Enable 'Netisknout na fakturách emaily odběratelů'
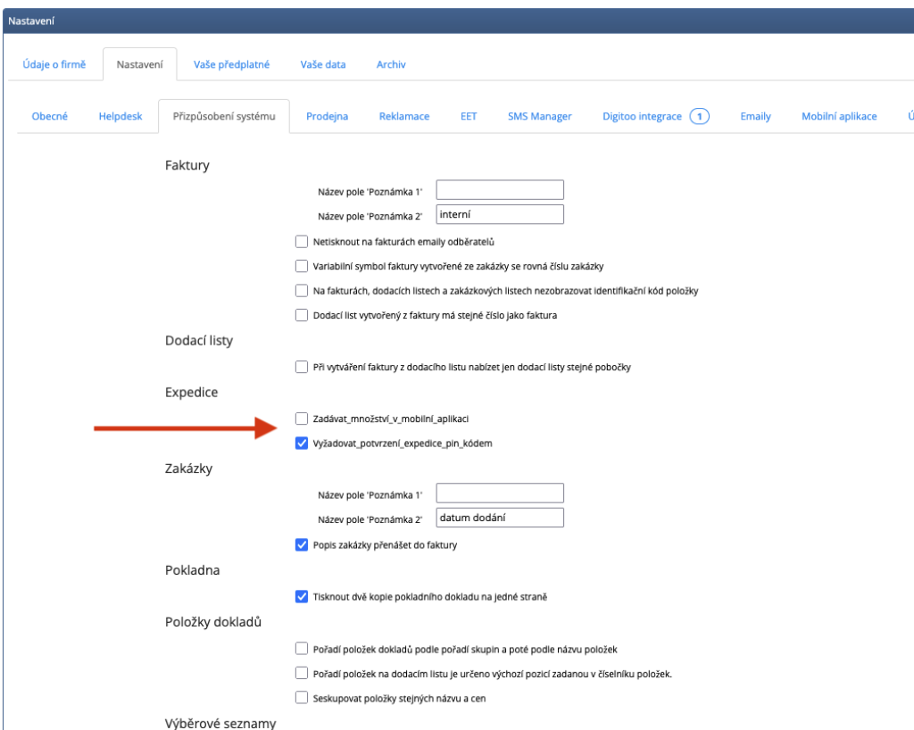Screen dimensions: 914x730 [x=302, y=242]
